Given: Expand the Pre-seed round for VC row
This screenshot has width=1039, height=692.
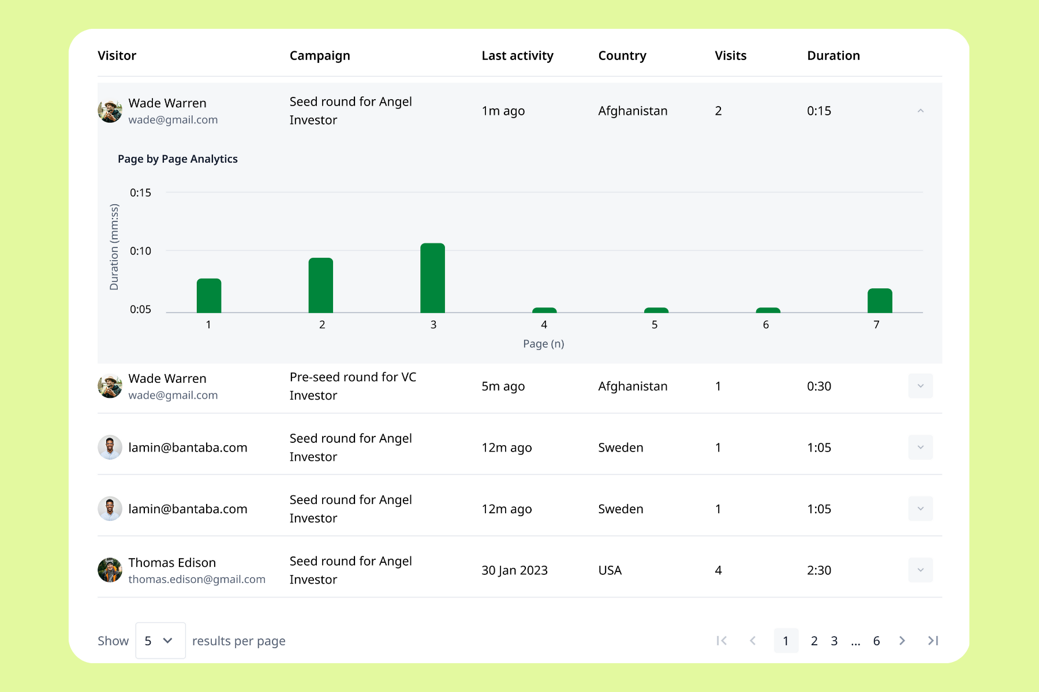Looking at the screenshot, I should coord(921,386).
